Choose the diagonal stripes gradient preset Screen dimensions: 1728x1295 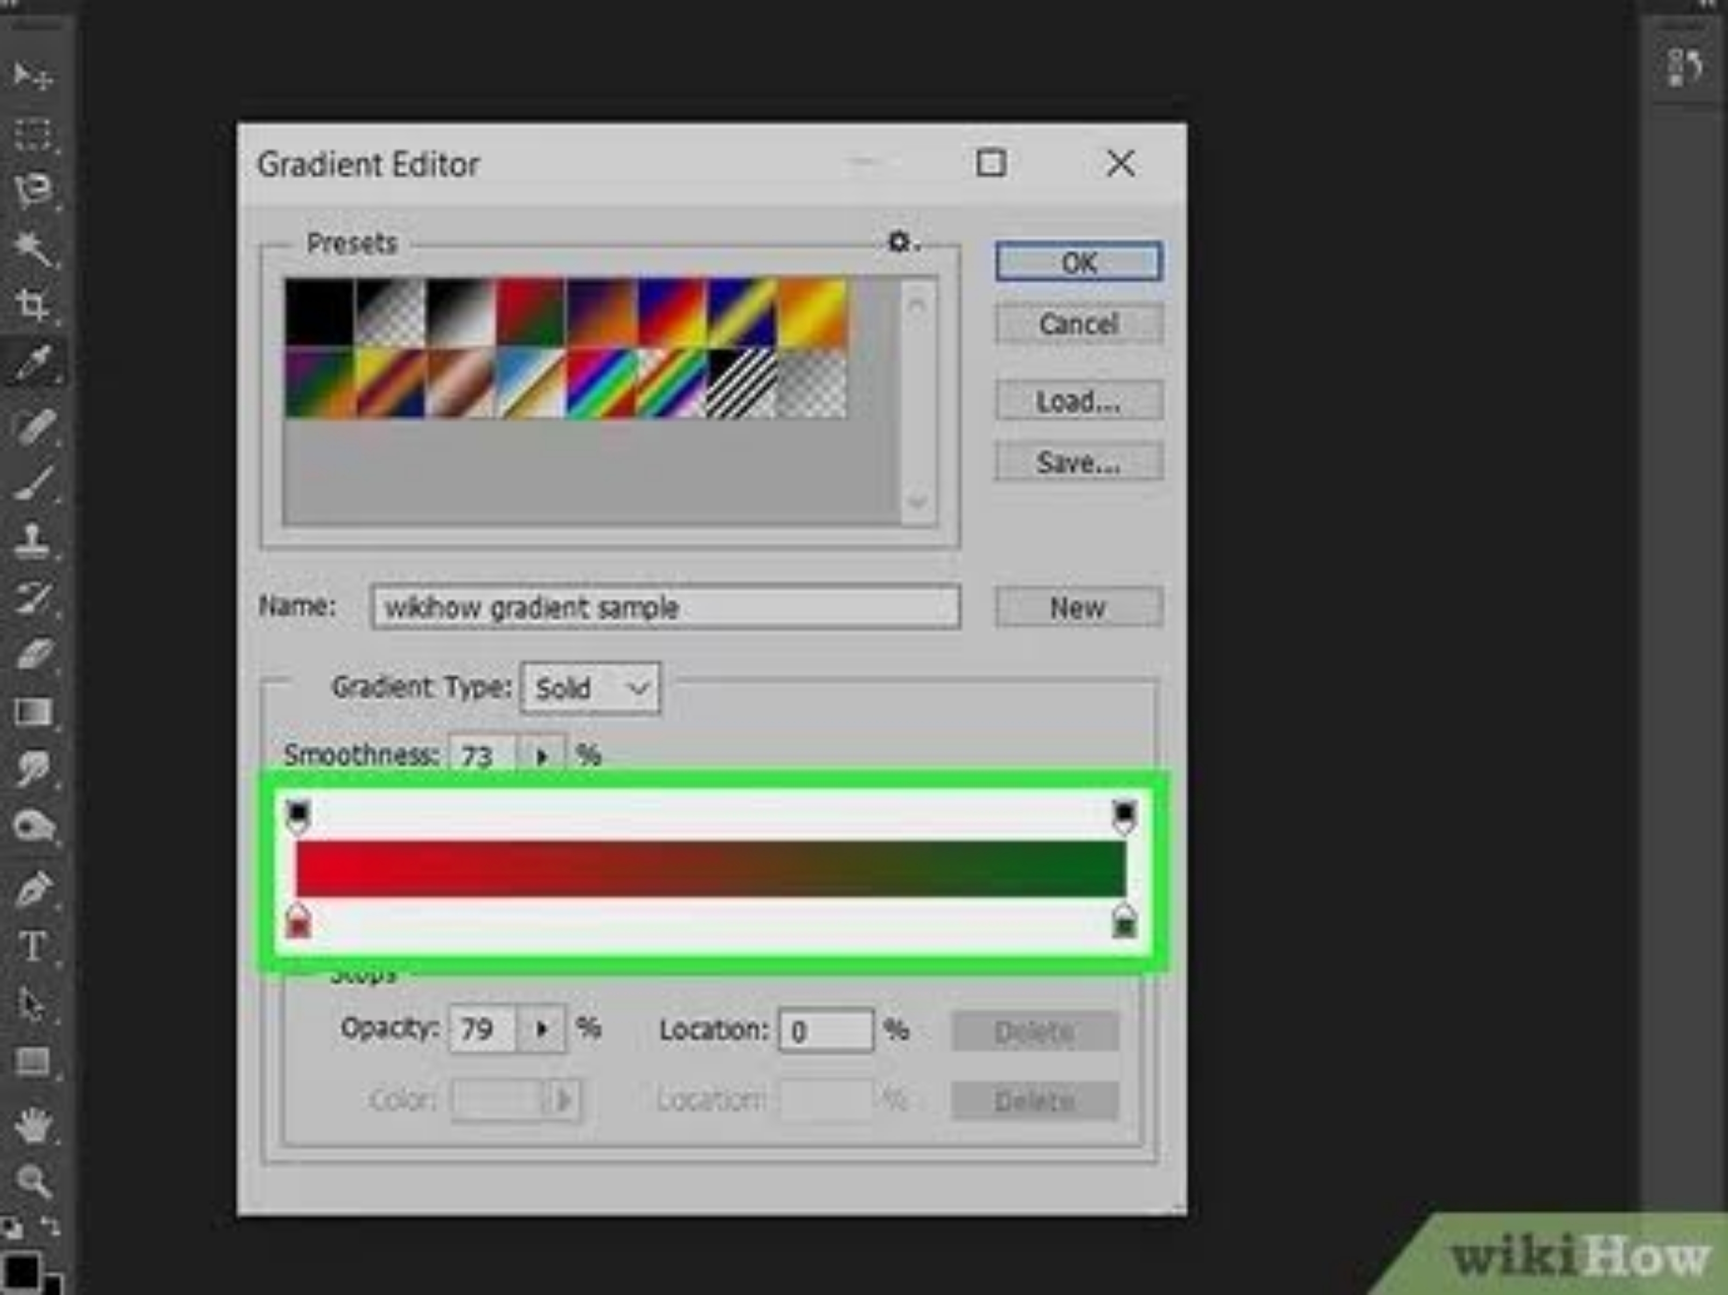pos(741,383)
